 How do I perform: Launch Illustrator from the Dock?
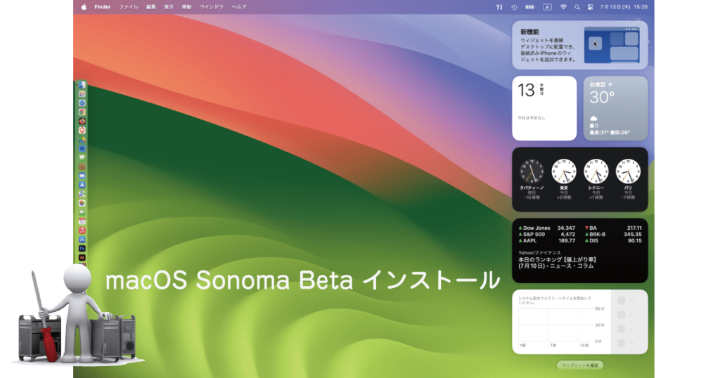point(82,258)
